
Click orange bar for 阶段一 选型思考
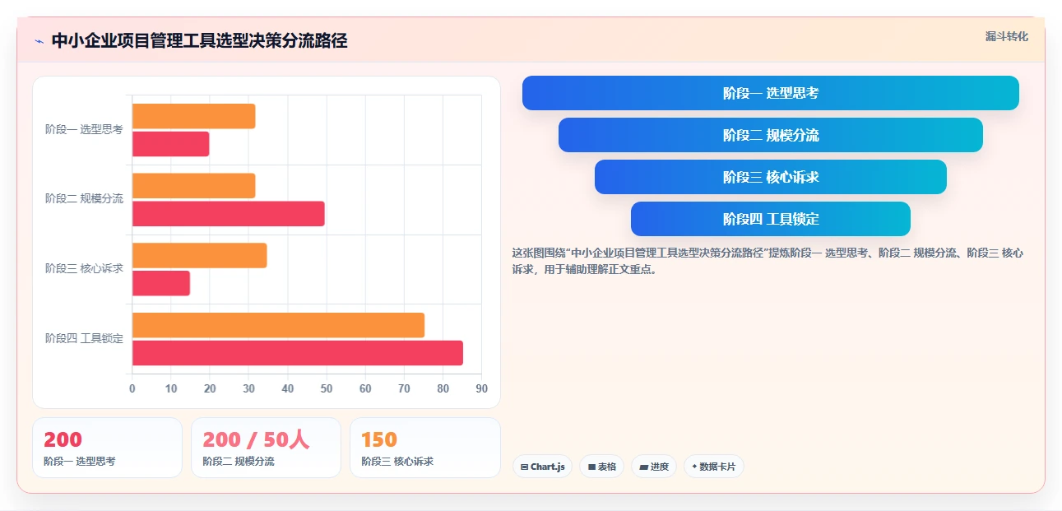coord(193,116)
